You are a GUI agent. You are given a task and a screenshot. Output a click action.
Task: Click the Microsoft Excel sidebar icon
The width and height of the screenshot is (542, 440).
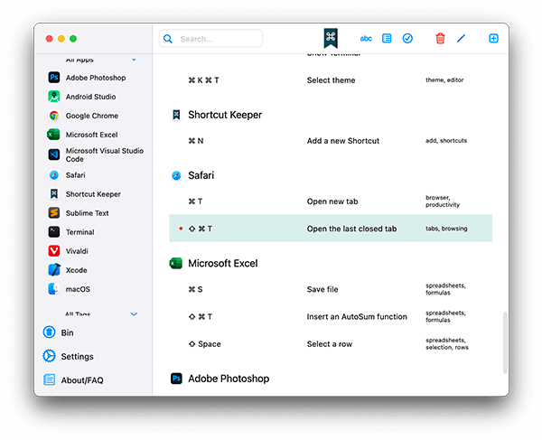[53, 135]
